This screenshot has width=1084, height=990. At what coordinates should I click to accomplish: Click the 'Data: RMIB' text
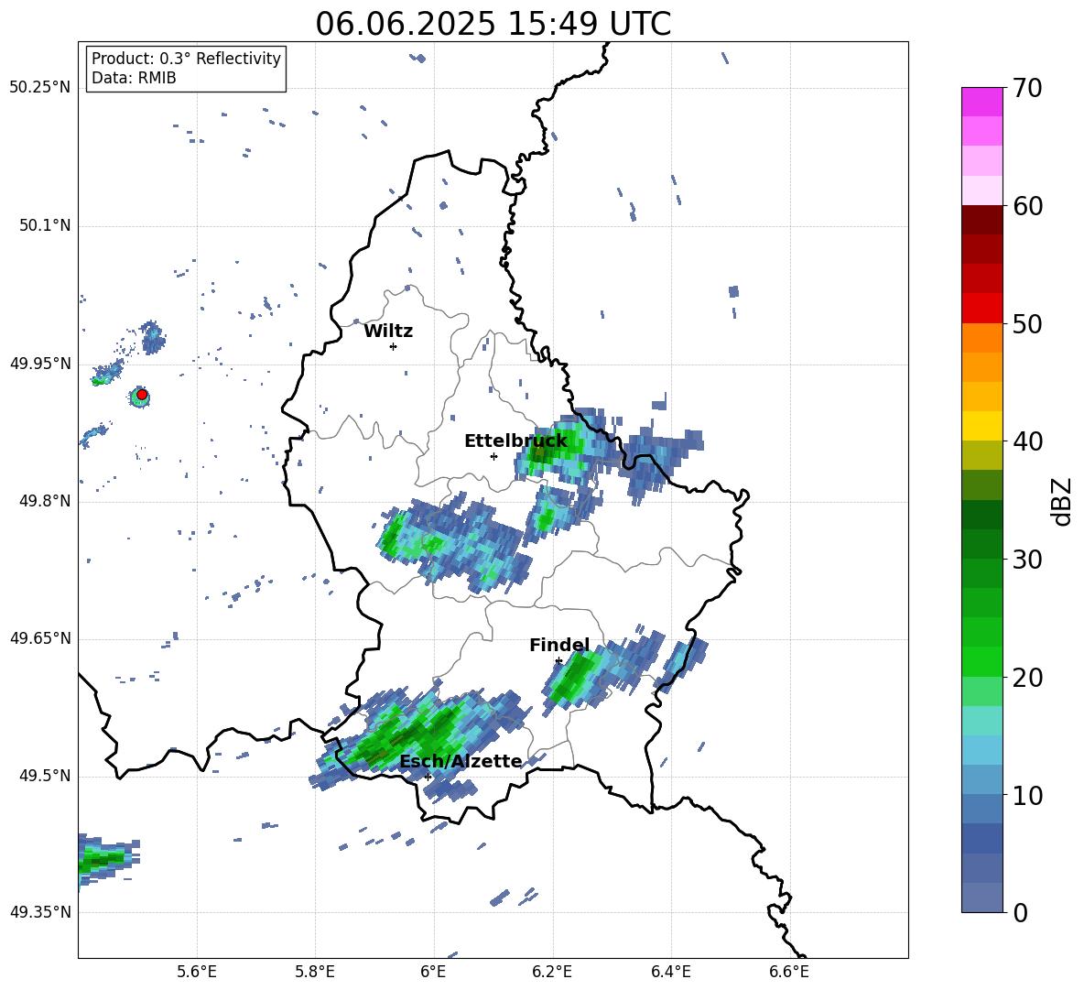click(134, 78)
